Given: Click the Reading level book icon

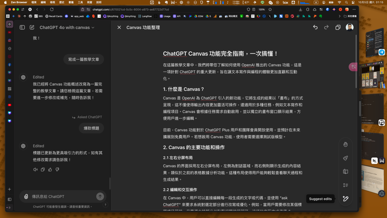Looking at the screenshot, I should tap(345, 171).
